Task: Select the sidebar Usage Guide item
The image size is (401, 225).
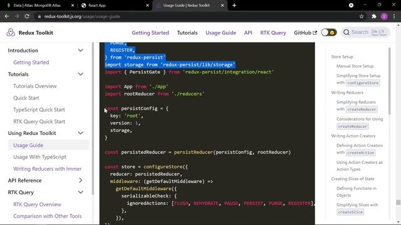Action: (x=48, y=145)
